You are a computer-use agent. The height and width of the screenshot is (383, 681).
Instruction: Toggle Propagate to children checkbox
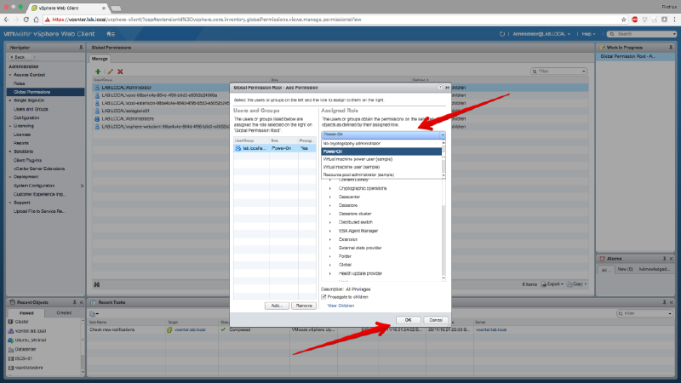click(324, 296)
